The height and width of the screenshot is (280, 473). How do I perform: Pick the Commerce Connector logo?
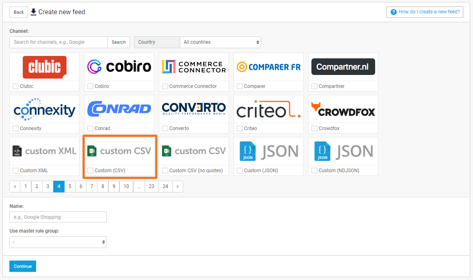(x=194, y=67)
